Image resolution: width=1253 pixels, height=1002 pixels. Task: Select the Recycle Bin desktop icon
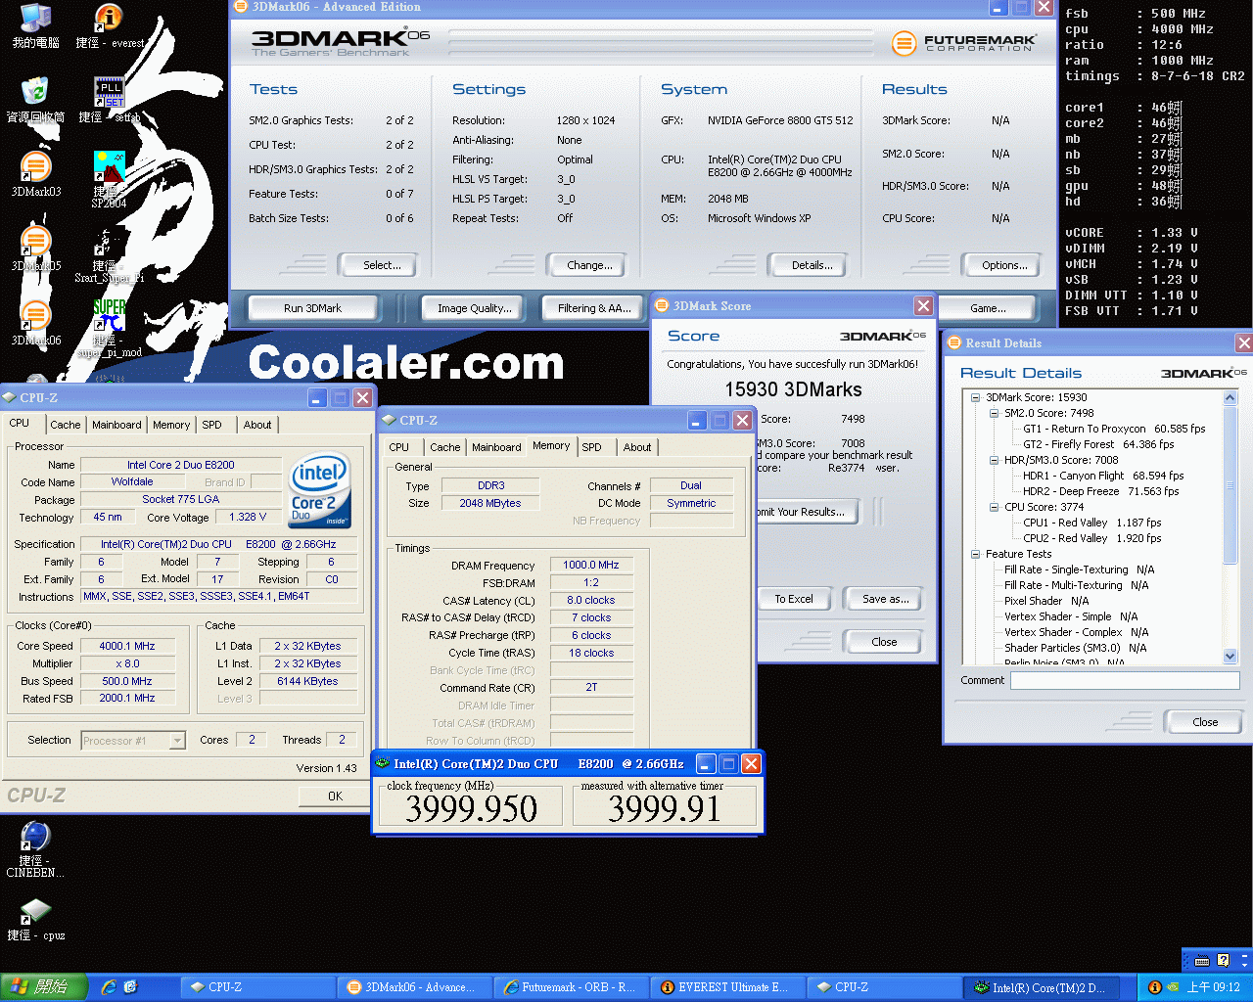tap(35, 93)
